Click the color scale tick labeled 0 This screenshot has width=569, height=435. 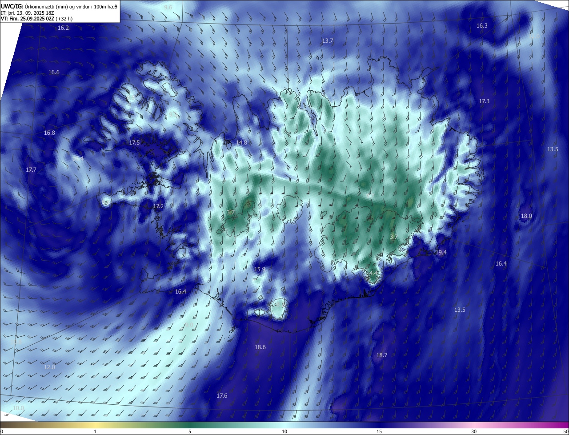coord(2,431)
